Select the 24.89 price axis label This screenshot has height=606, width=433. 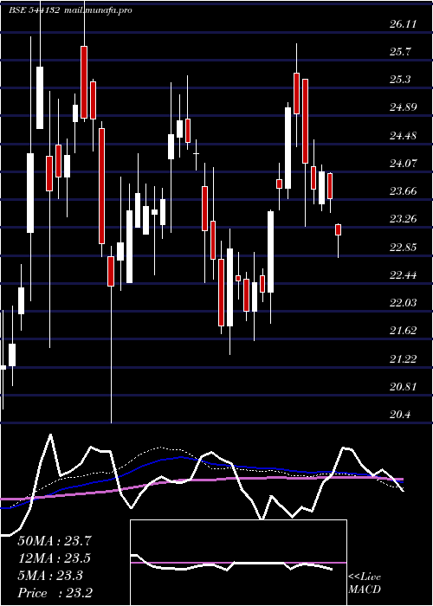click(403, 107)
